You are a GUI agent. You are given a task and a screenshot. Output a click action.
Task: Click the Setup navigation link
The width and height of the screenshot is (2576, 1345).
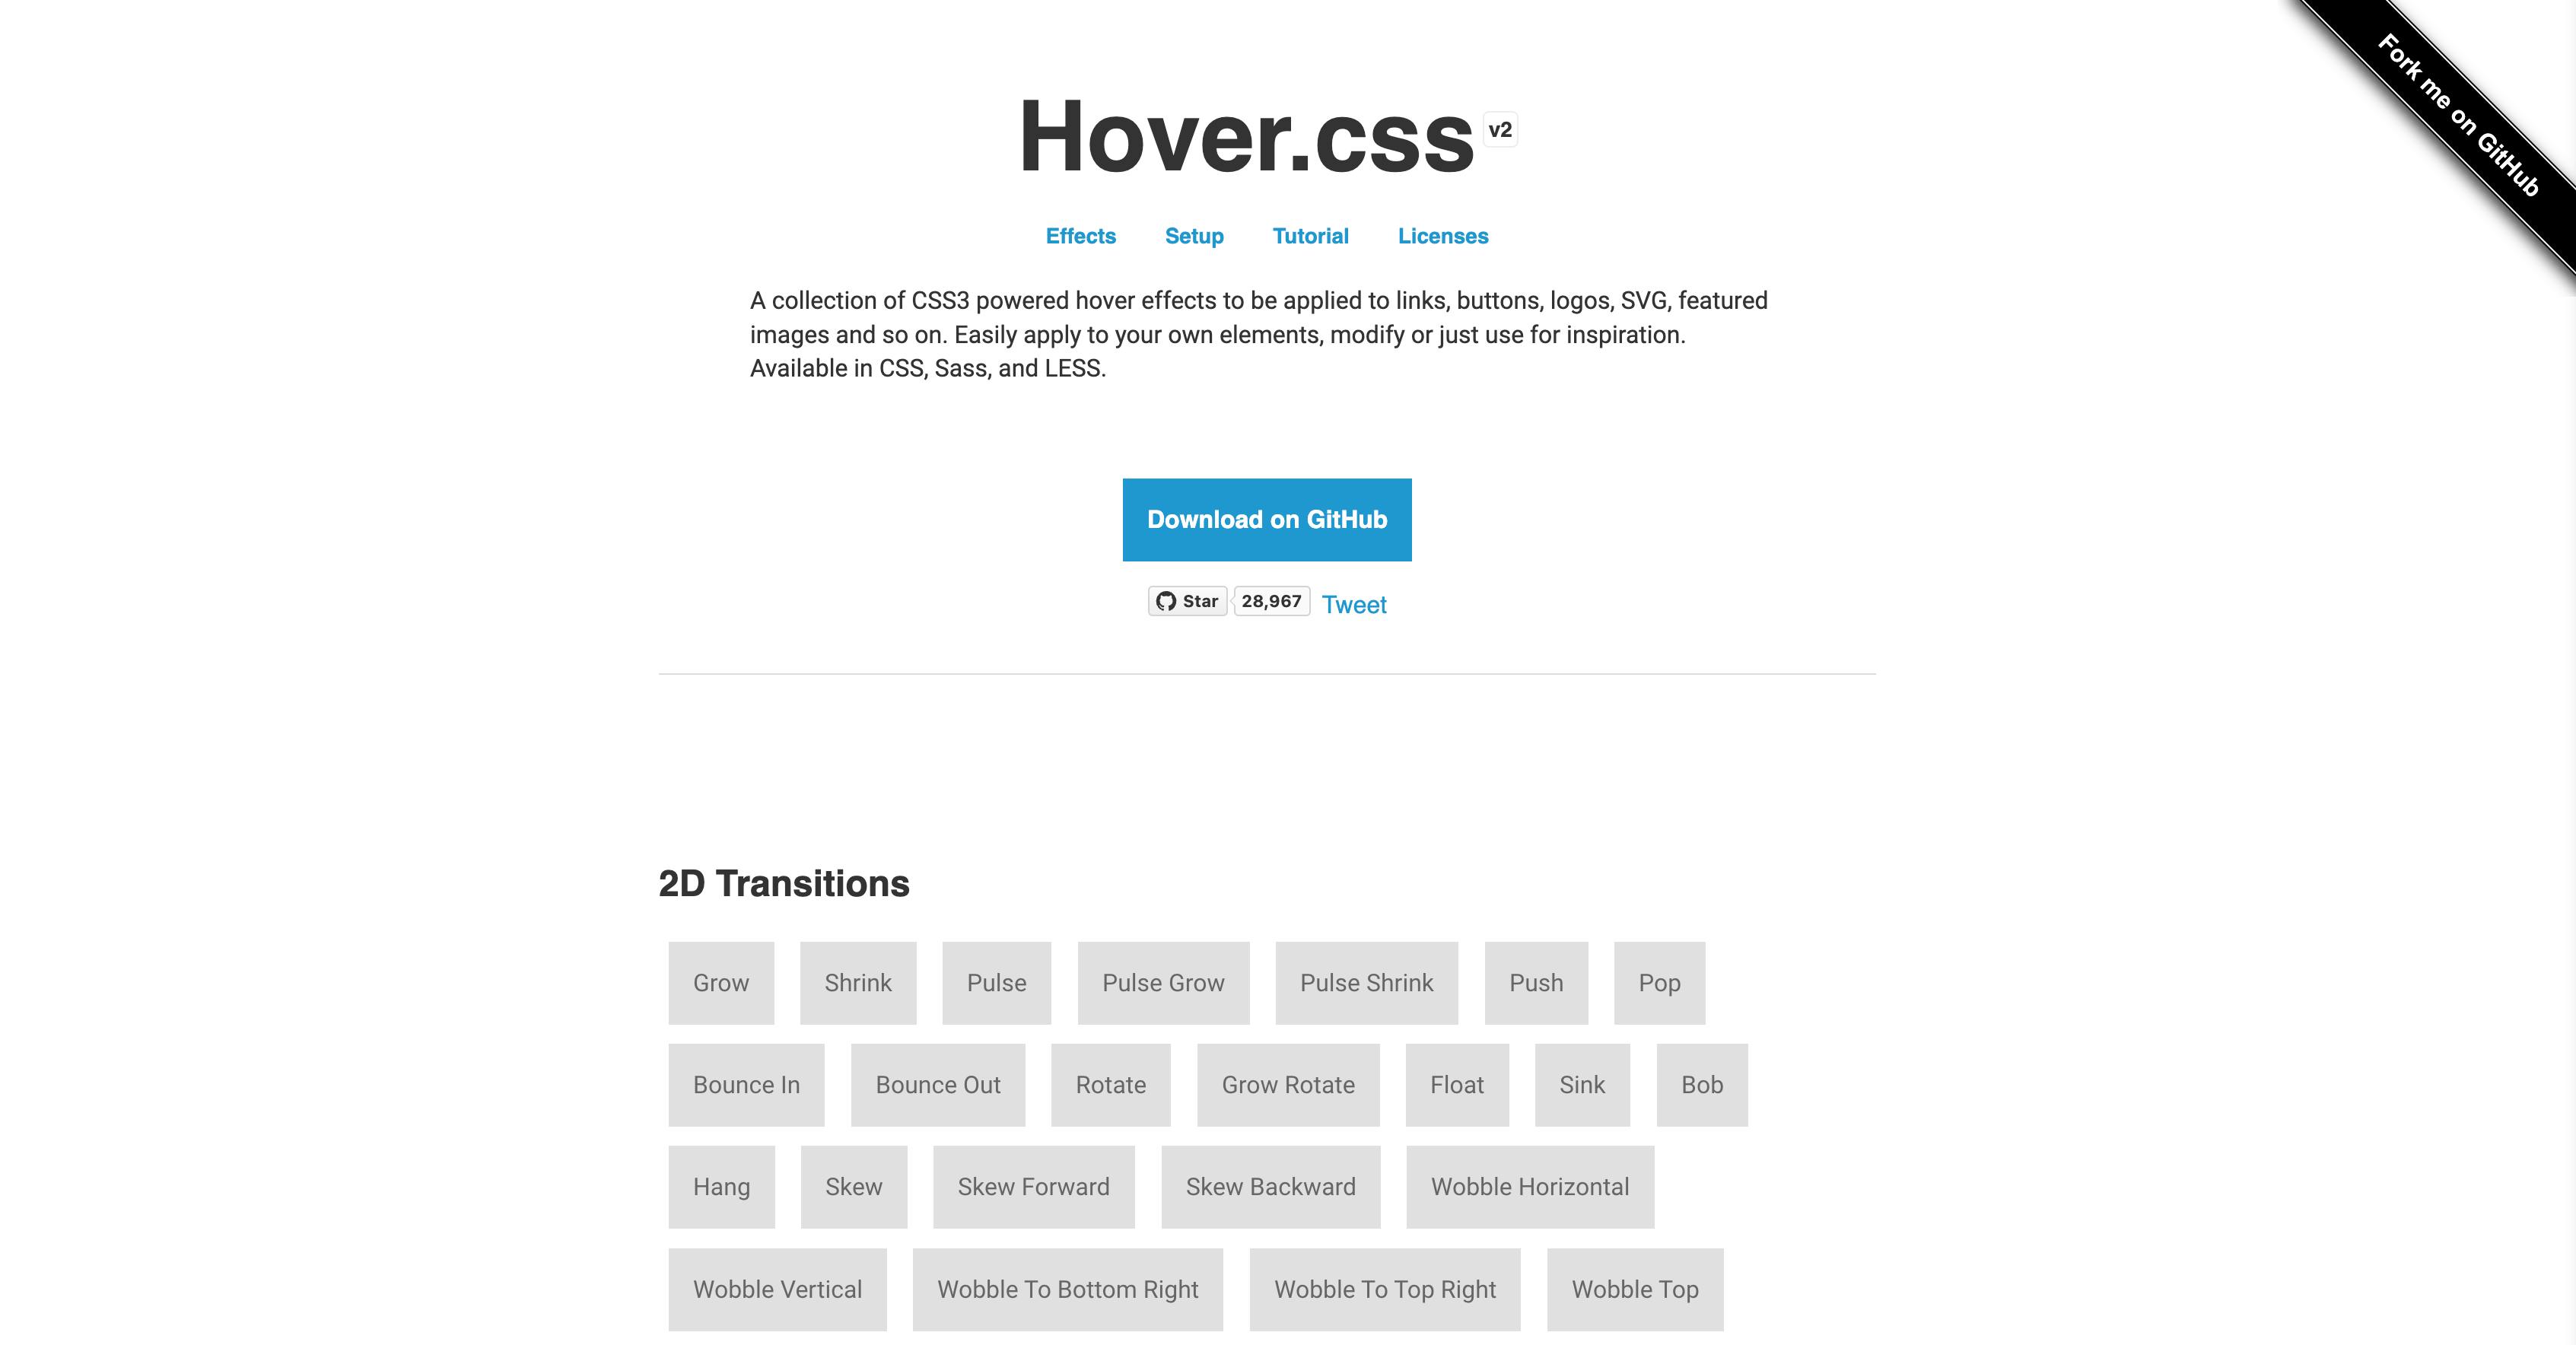(x=1194, y=237)
